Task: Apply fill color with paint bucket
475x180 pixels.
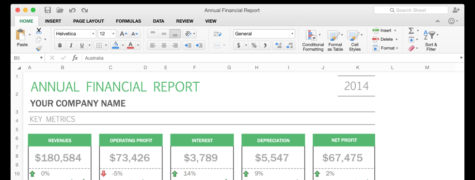Action: 115,45
